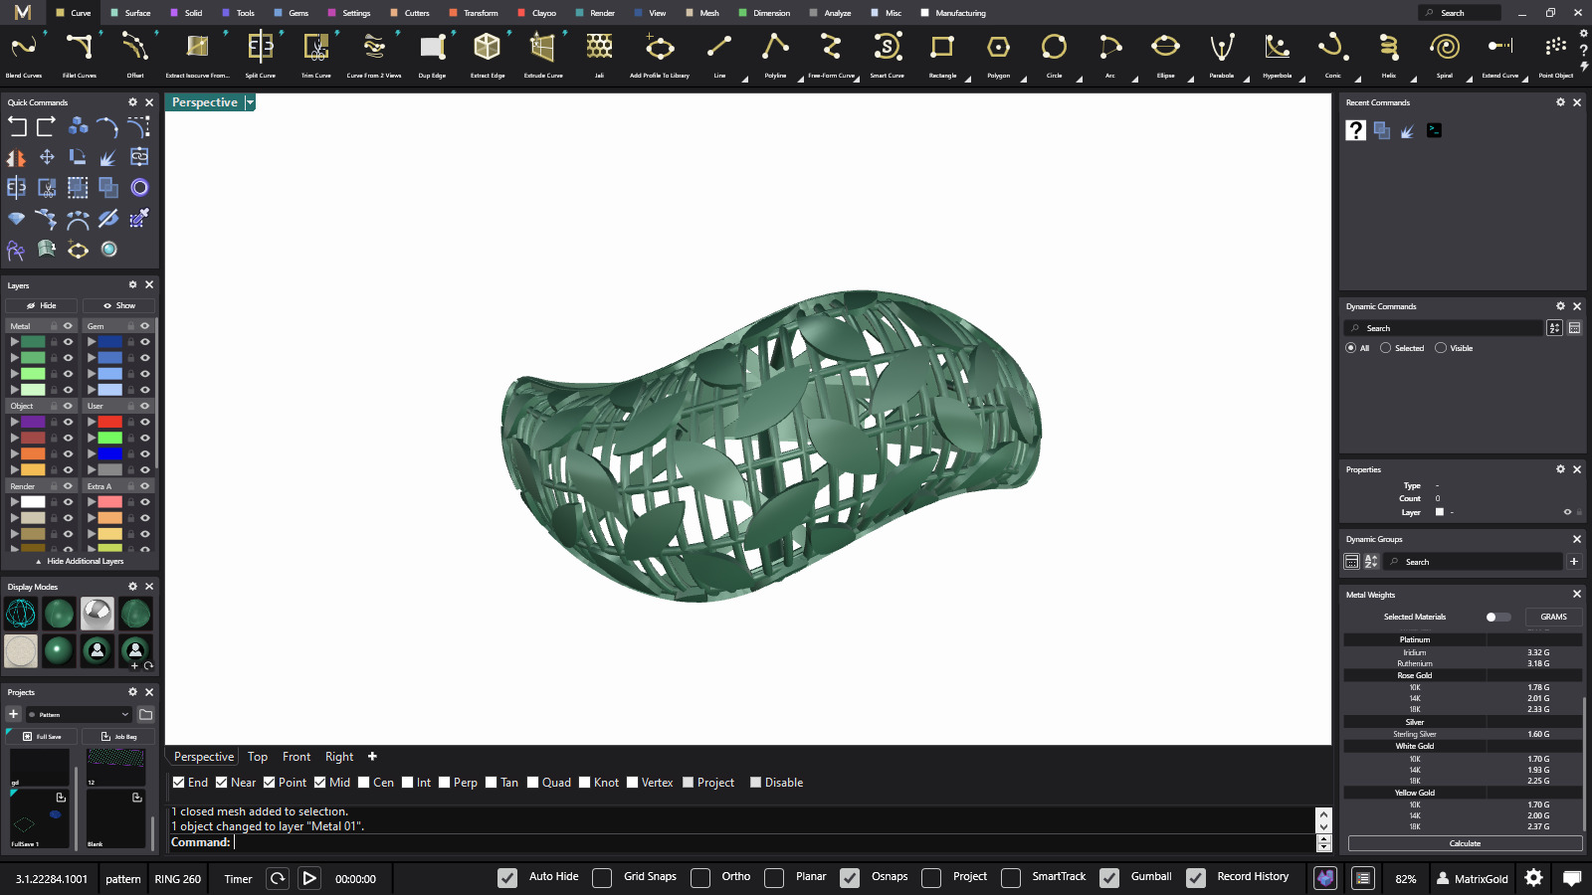Select the Parabola tool
Viewport: 1592px width, 895px height.
click(x=1221, y=55)
